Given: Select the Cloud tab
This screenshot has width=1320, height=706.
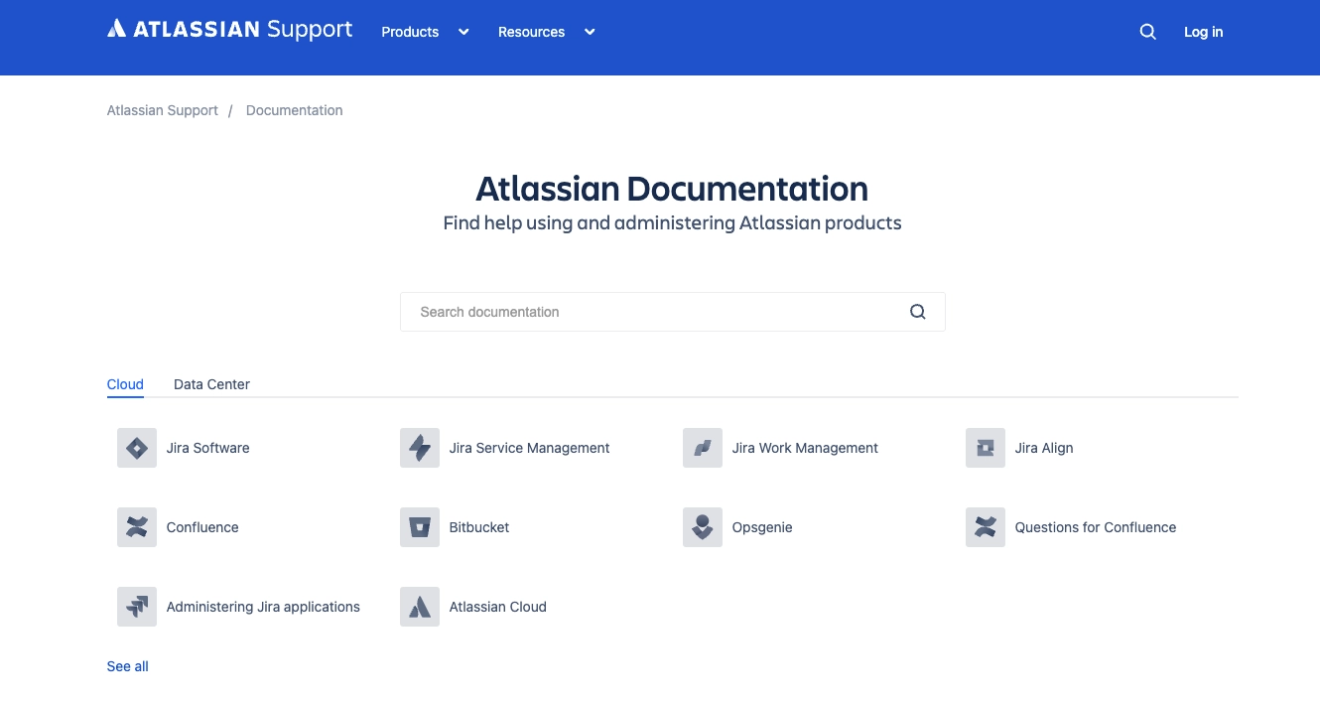Looking at the screenshot, I should tap(125, 384).
